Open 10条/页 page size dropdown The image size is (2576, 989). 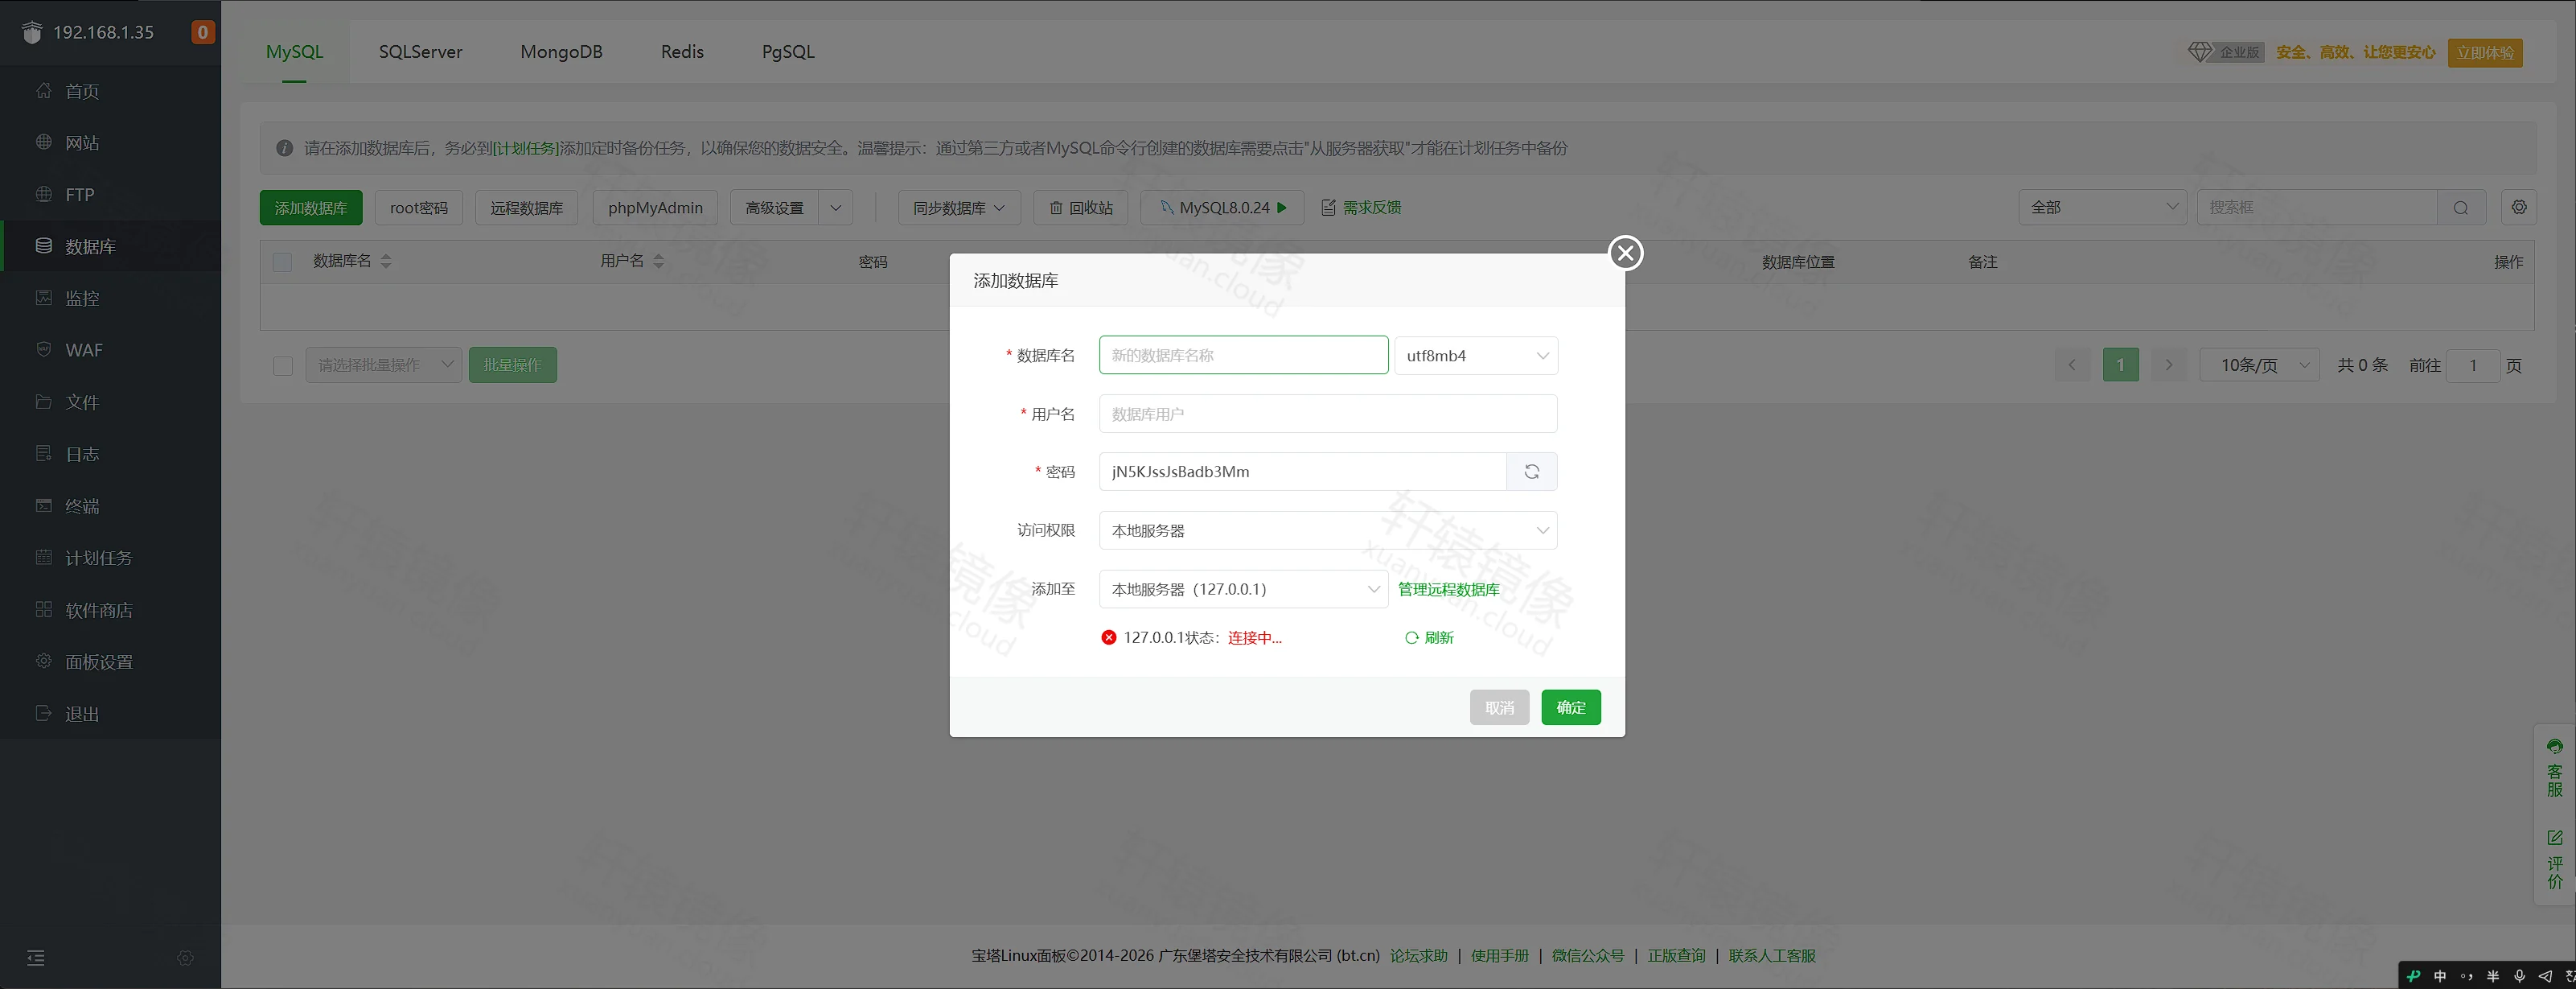2259,365
